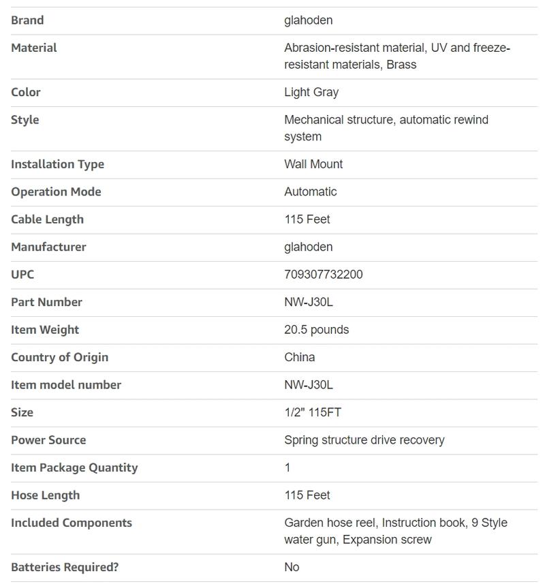Click the Country of Origin value 'China'

tap(299, 357)
